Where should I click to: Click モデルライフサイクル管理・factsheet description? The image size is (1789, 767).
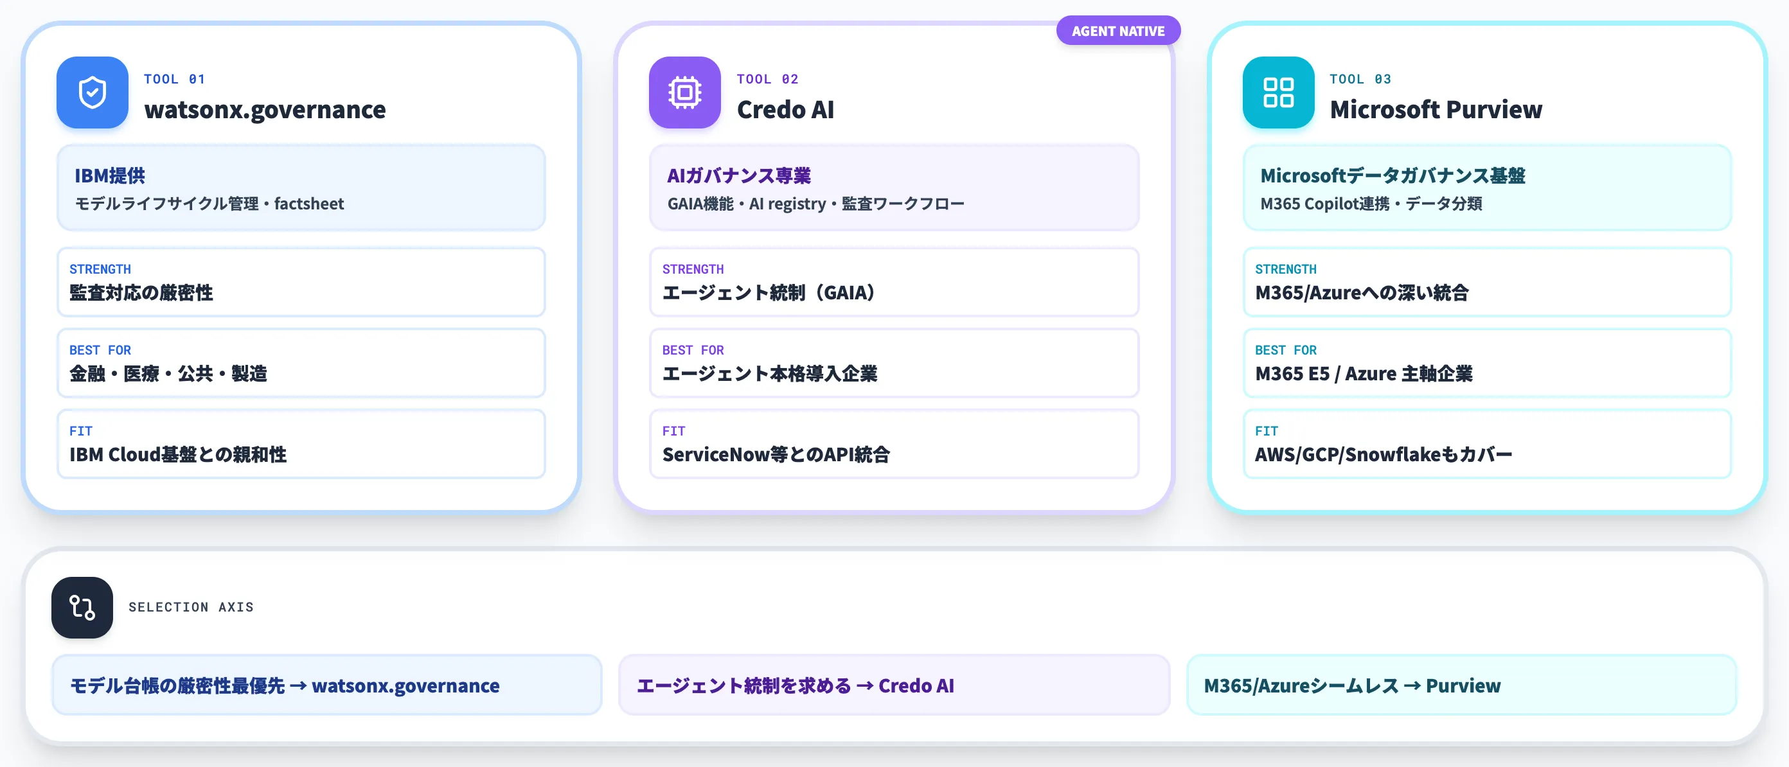209,204
